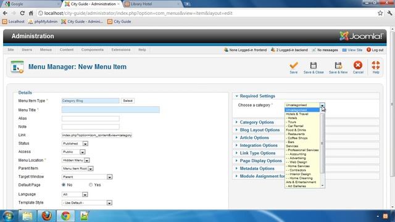Click the Alias input field
The image size is (395, 222).
pyautogui.click(x=91, y=118)
